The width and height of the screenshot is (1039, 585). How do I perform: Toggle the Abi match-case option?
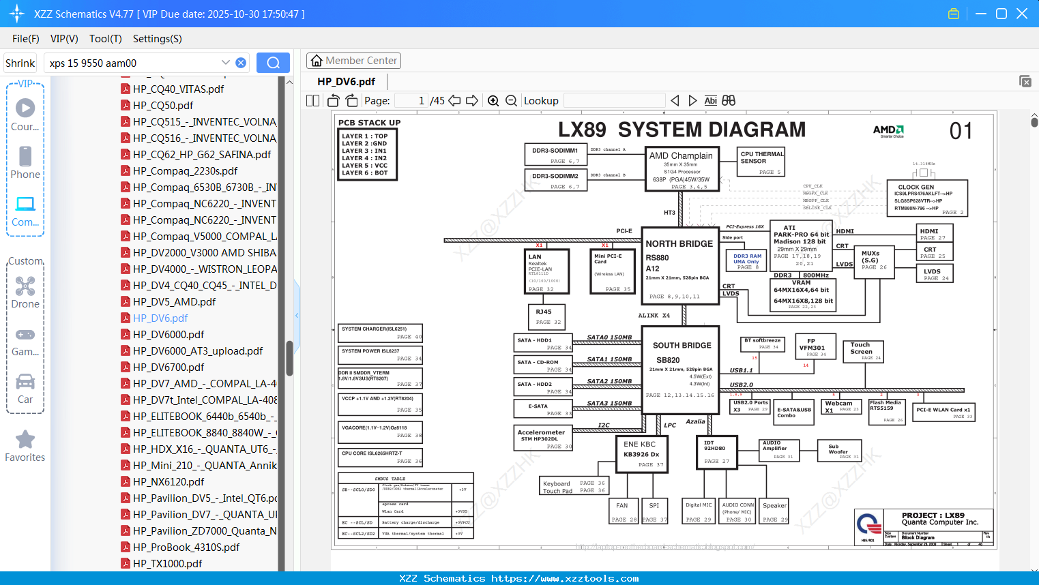(710, 100)
